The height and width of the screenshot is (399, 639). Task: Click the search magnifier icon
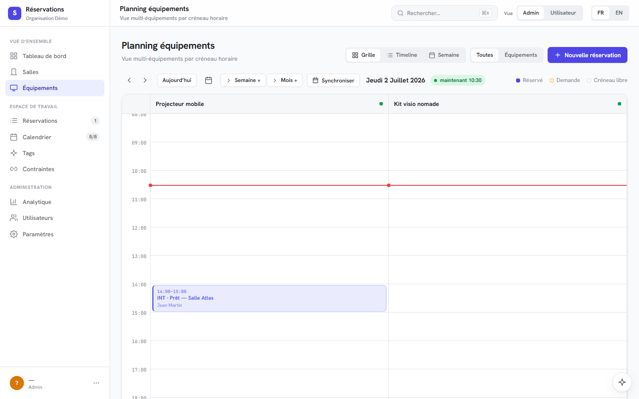click(x=400, y=13)
